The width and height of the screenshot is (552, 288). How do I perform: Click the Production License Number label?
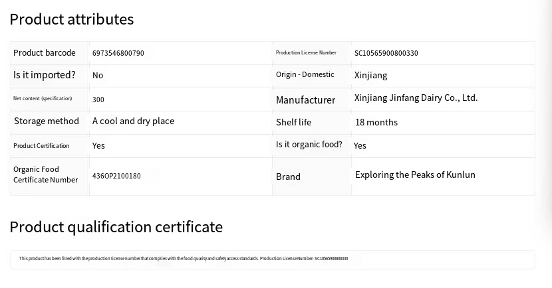306,53
